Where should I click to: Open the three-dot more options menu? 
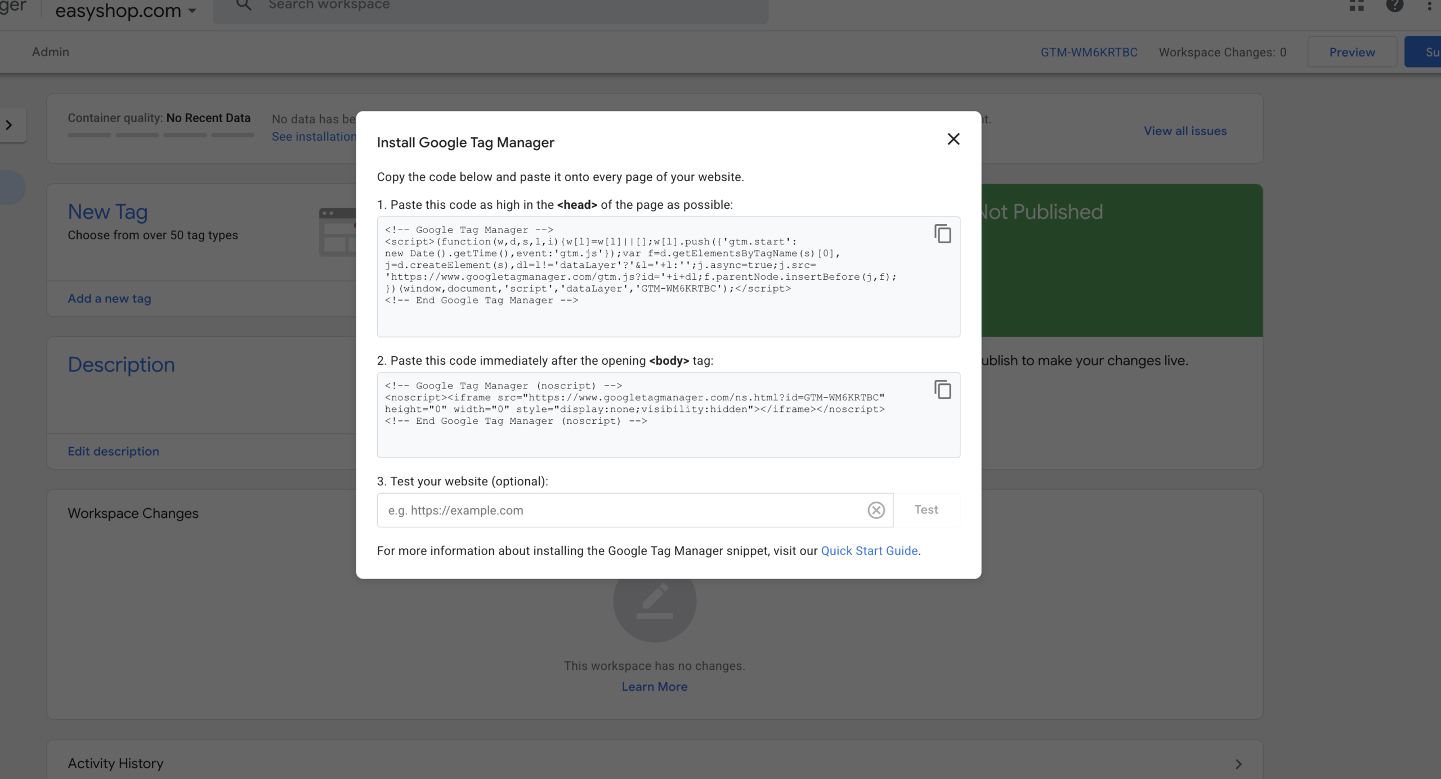point(1430,5)
